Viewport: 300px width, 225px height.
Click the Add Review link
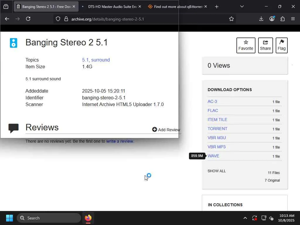pos(166,130)
